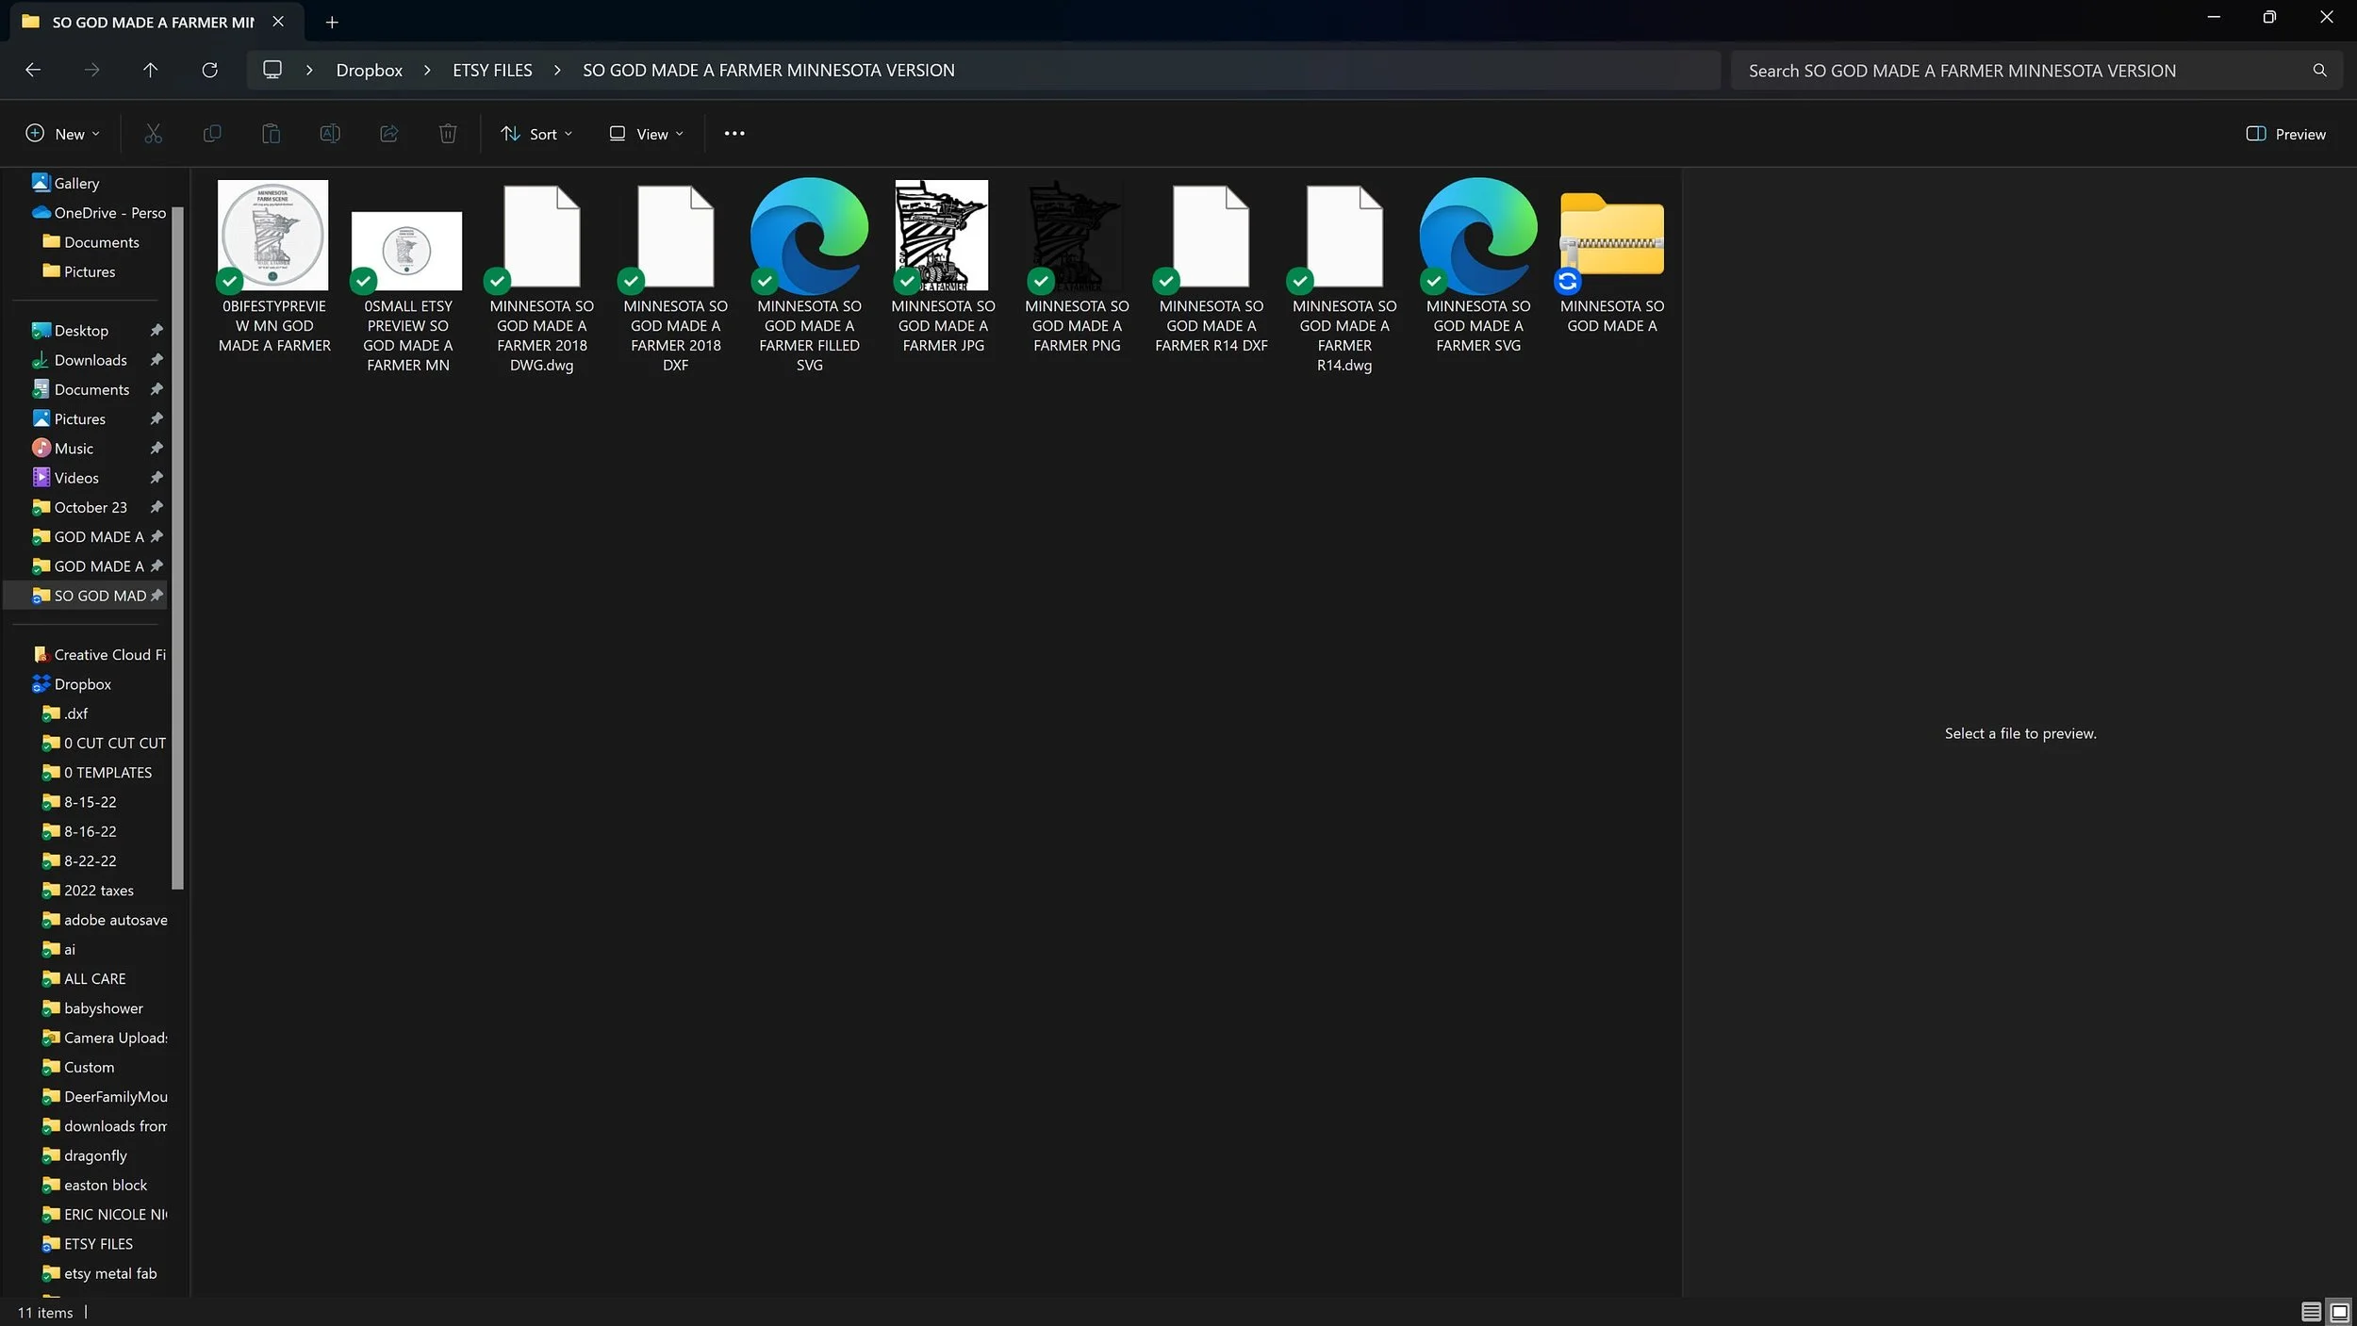
Task: Switch to the details list view in status bar
Action: coord(2311,1312)
